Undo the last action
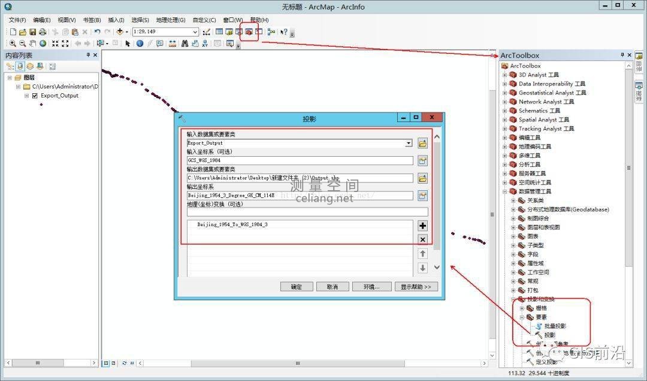The height and width of the screenshot is (381, 647). point(98,32)
